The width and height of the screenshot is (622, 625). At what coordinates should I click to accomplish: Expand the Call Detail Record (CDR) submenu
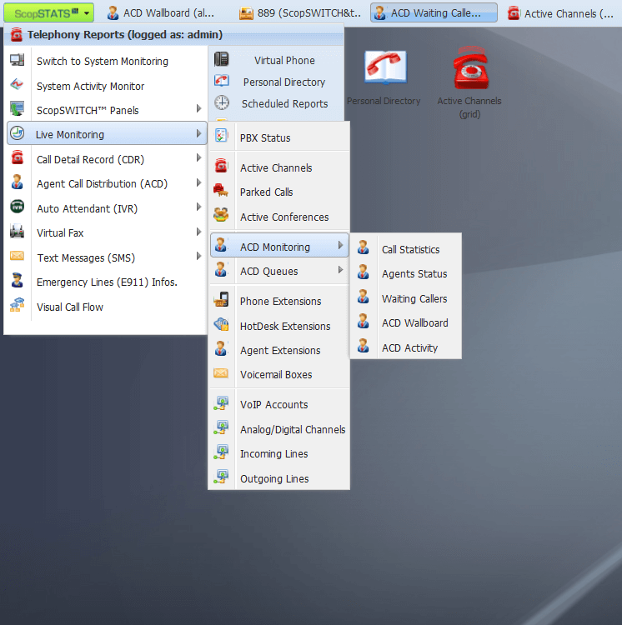[x=198, y=158]
